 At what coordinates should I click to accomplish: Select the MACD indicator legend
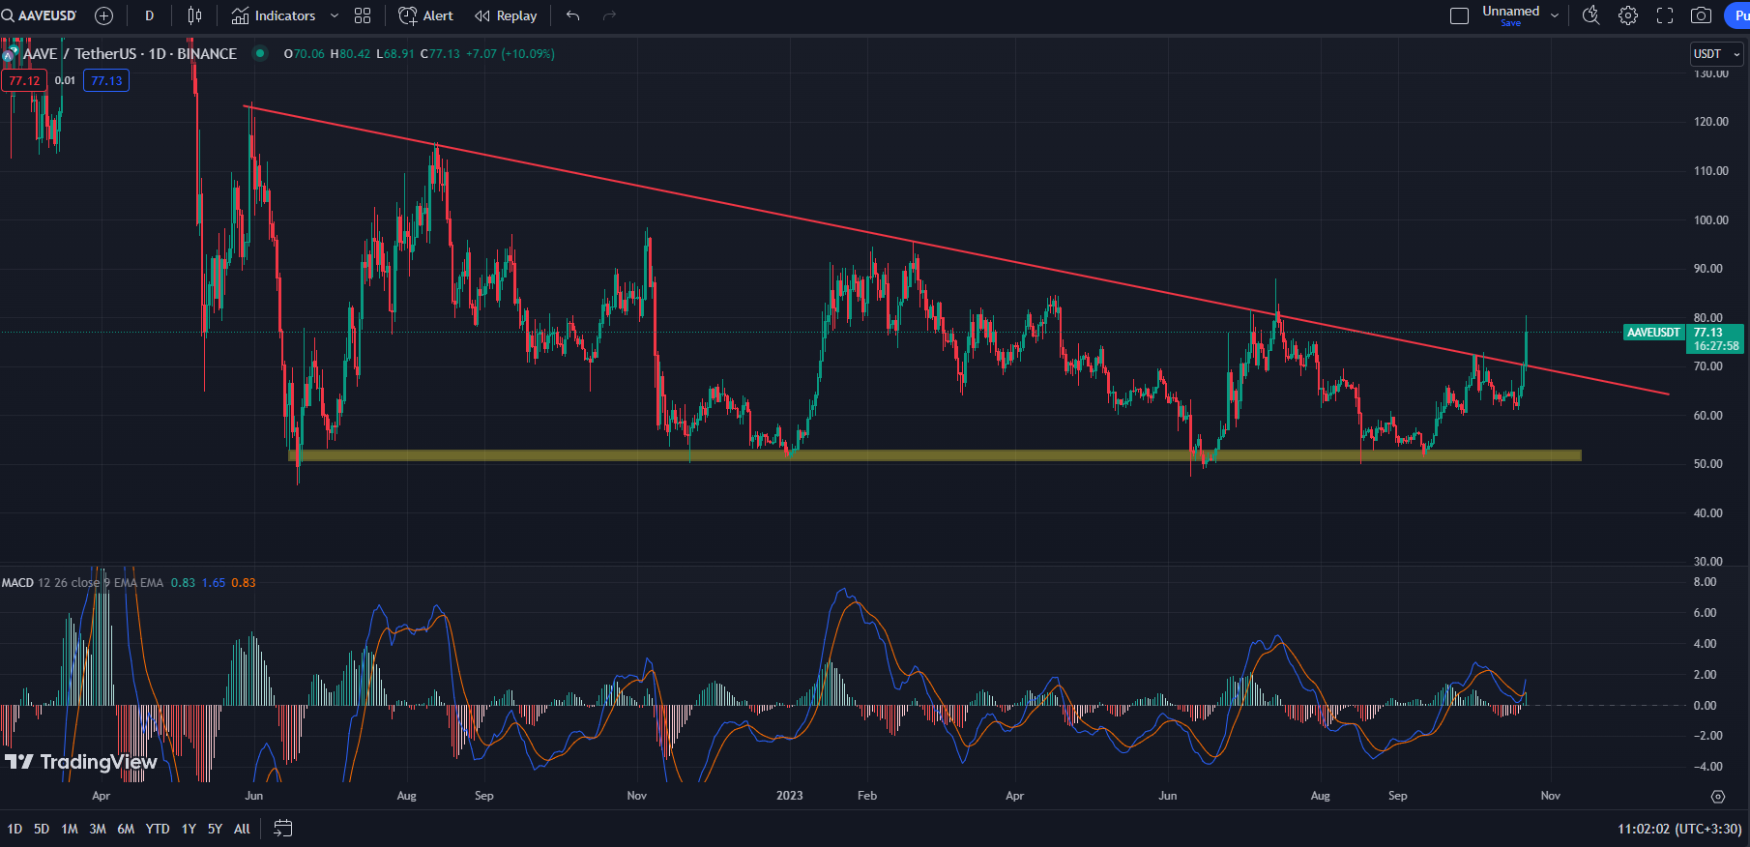point(17,583)
